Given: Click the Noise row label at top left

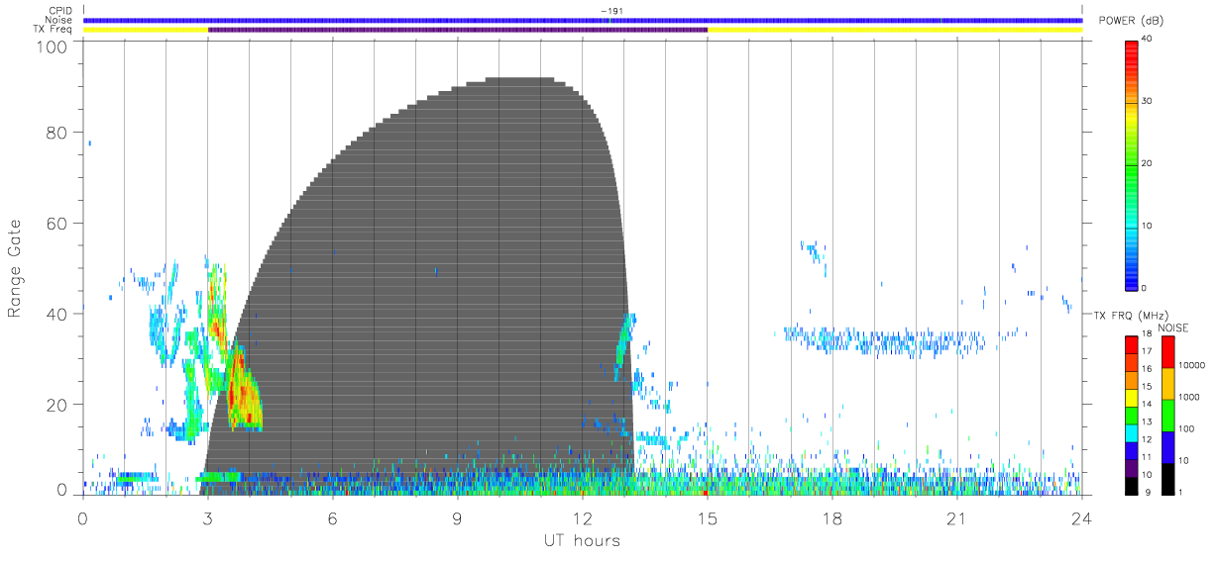Looking at the screenshot, I should click(x=60, y=20).
